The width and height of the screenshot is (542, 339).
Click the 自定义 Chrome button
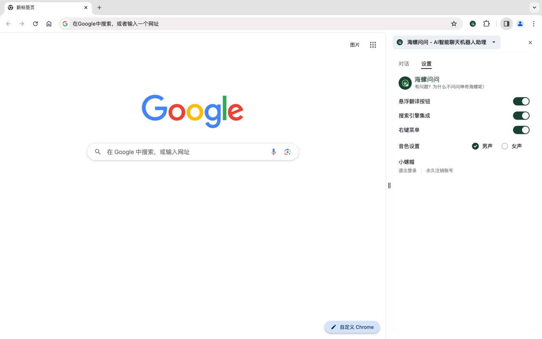352,327
